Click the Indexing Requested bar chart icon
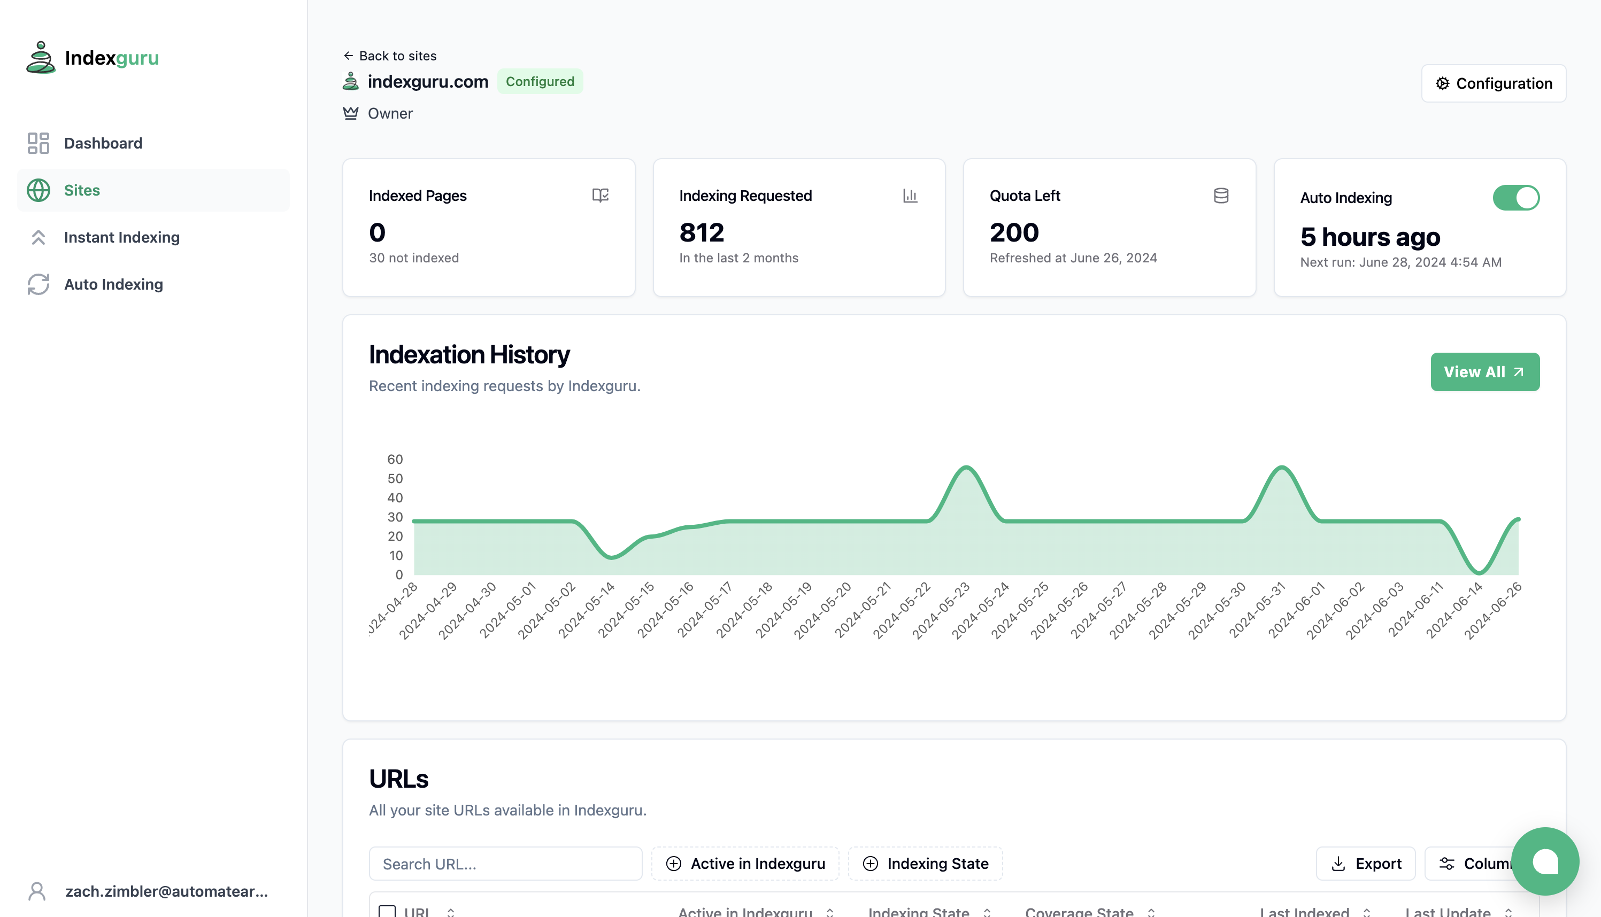 tap(910, 195)
